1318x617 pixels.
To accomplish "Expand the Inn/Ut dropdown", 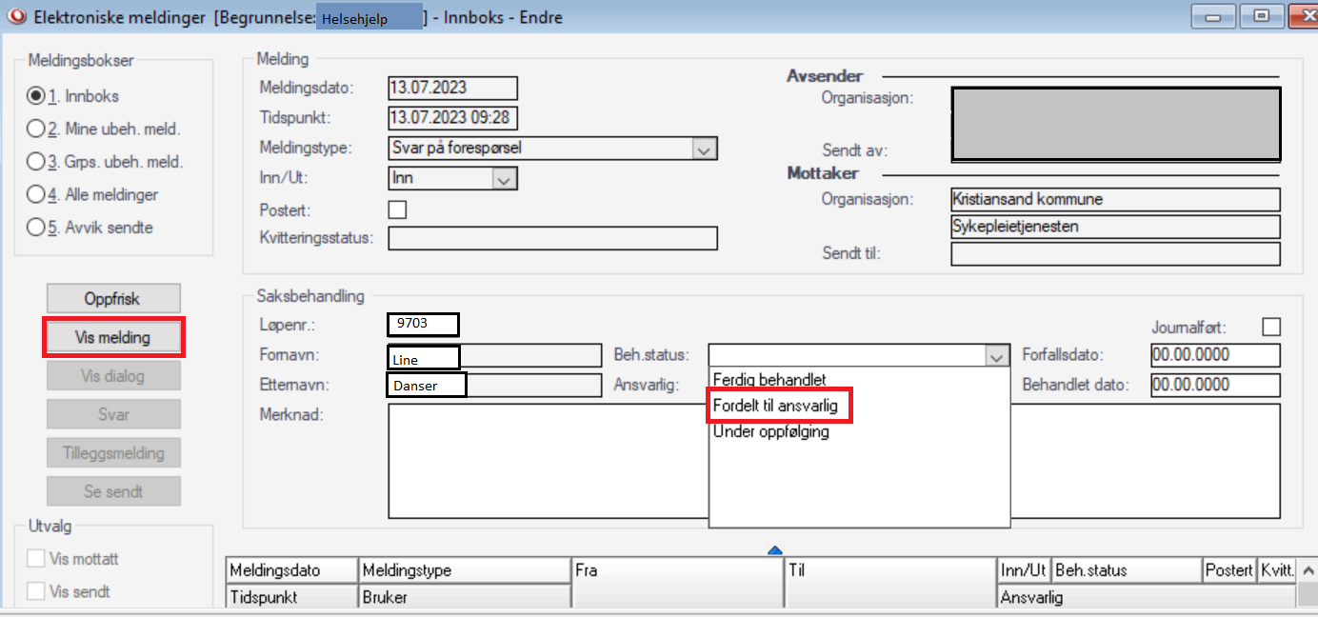I will [x=504, y=178].
